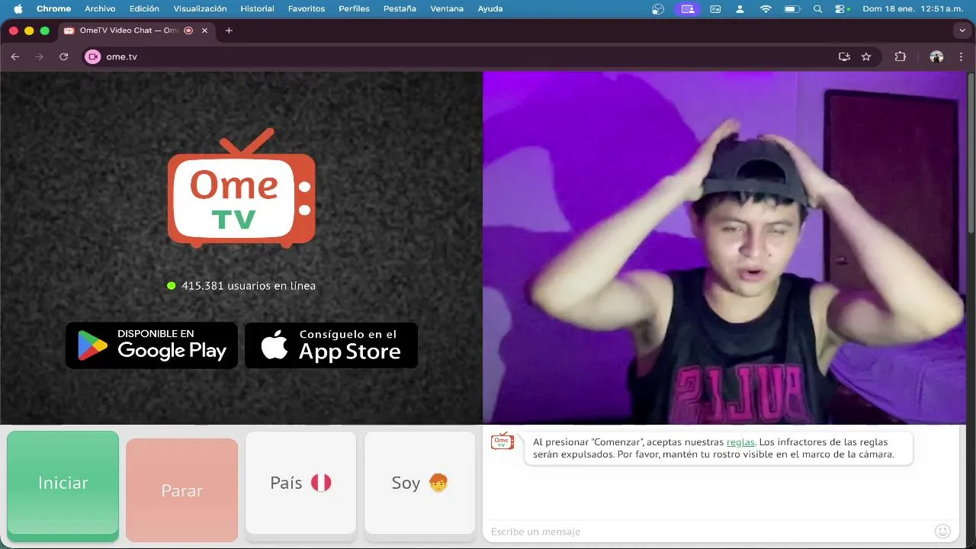Image resolution: width=976 pixels, height=549 pixels.
Task: Open the Archivo menu
Action: pos(100,9)
